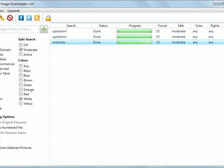The height and width of the screenshot is (168, 224).
Task: Open the Upgrade menu
Action: pos(13,11)
